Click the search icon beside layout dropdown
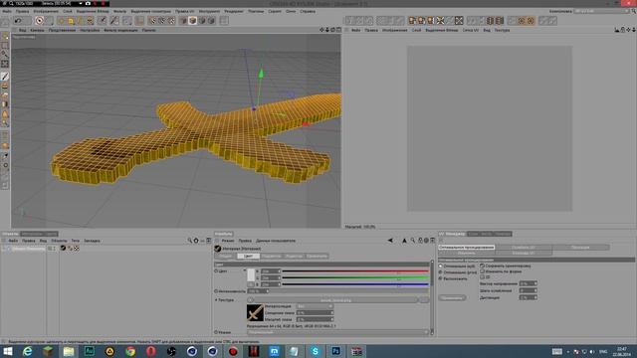 633,11
